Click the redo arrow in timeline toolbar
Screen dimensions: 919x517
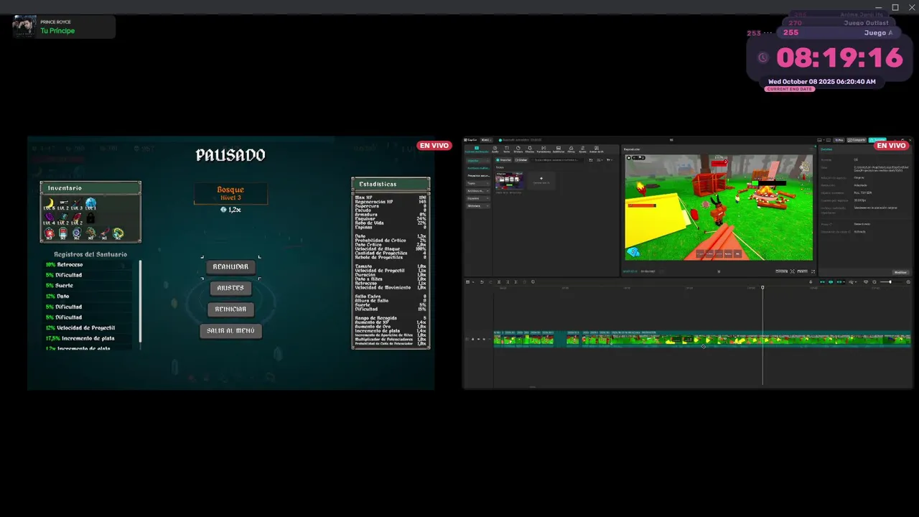(490, 281)
